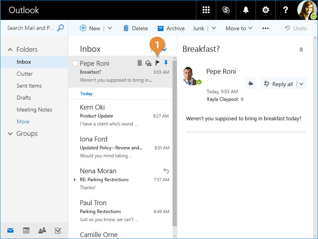Open People view in bottom navigation

click(42, 230)
